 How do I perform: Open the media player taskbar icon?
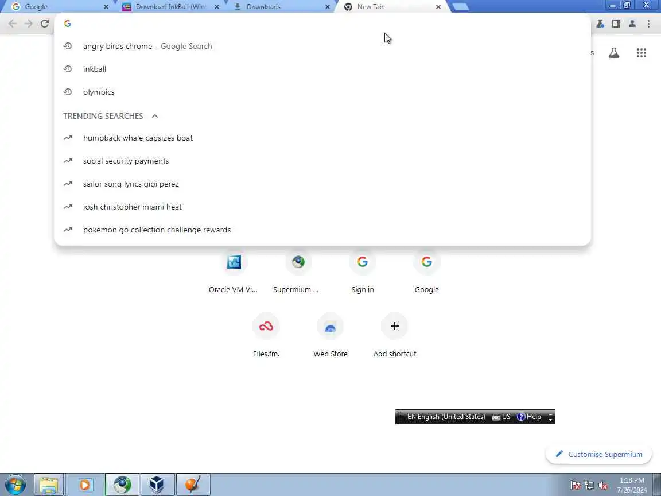point(85,485)
